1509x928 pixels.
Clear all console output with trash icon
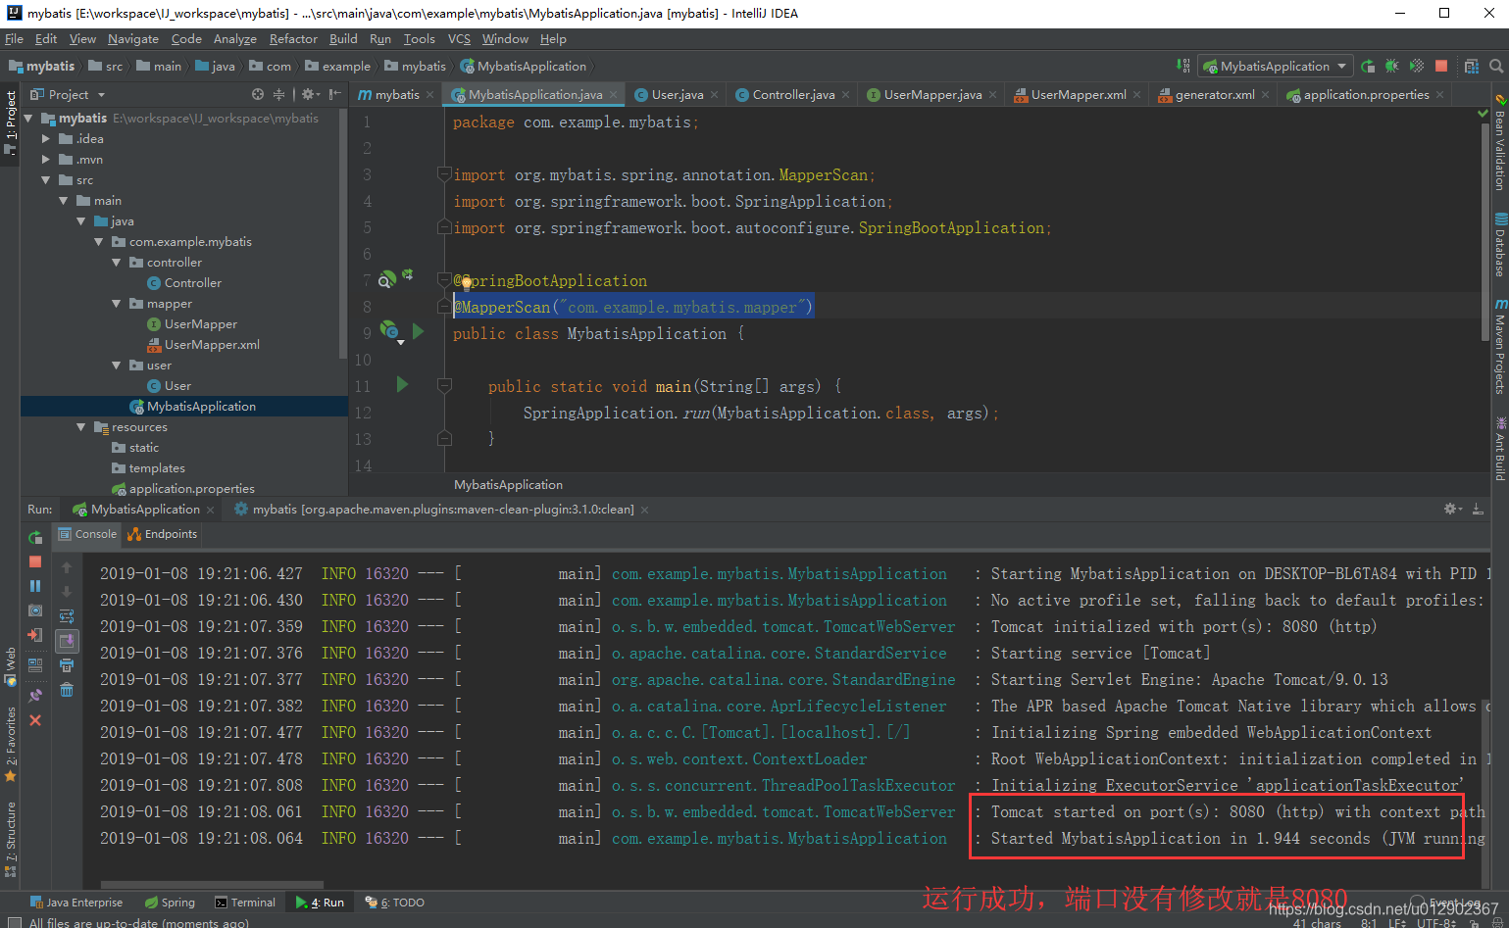tap(67, 690)
